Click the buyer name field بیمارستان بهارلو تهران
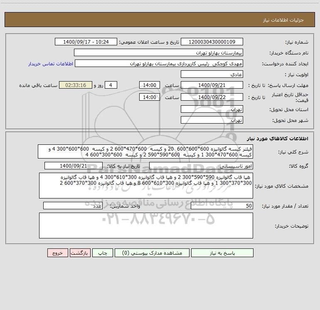The height and width of the screenshot is (310, 320). click(x=158, y=52)
